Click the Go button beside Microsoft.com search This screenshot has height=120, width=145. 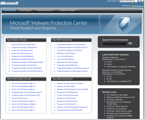pyautogui.click(x=141, y=1)
